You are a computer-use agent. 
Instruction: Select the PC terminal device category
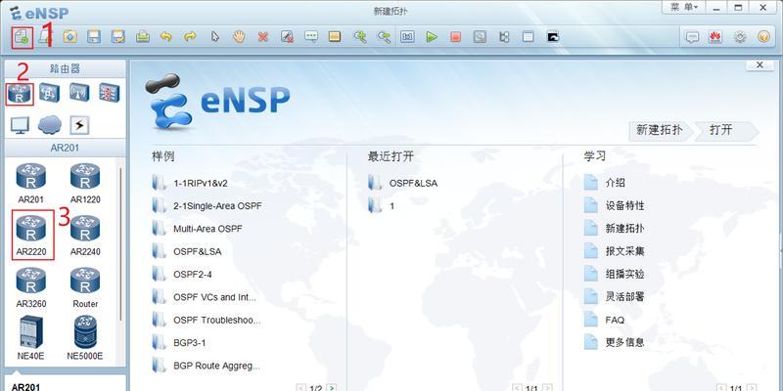tap(20, 125)
